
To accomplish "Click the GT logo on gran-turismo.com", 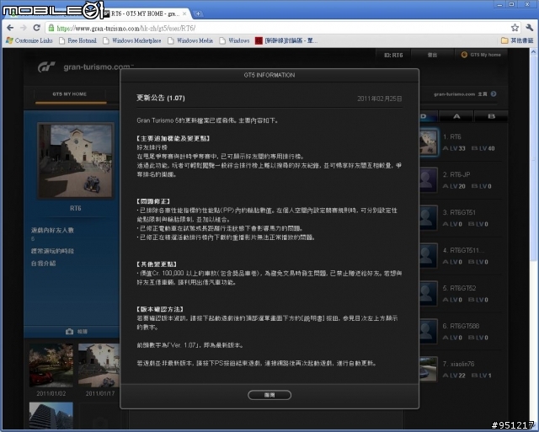I will point(46,67).
